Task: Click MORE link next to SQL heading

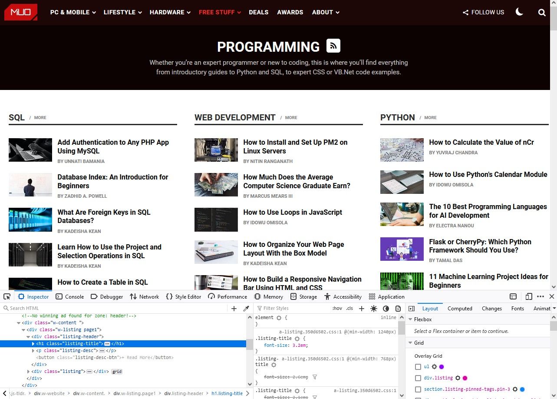Action: [x=40, y=118]
